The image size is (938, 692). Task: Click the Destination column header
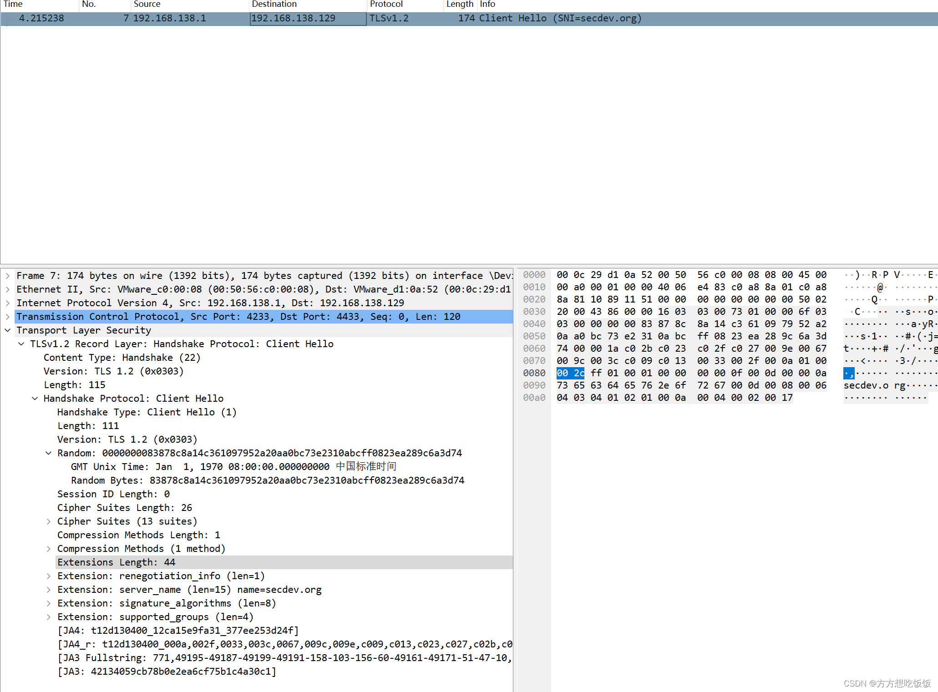click(274, 4)
